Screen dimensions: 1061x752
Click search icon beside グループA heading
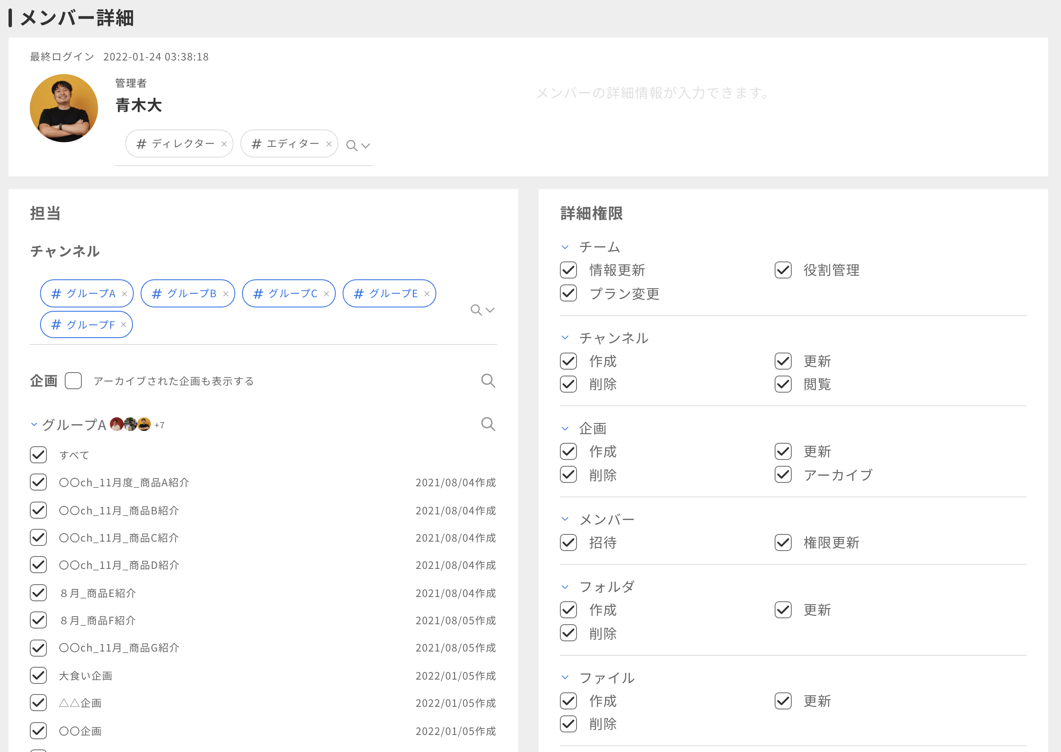click(488, 424)
